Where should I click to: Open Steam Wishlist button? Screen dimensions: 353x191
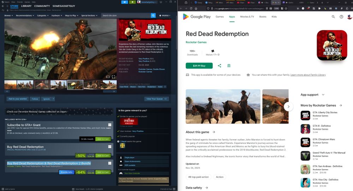point(164,15)
